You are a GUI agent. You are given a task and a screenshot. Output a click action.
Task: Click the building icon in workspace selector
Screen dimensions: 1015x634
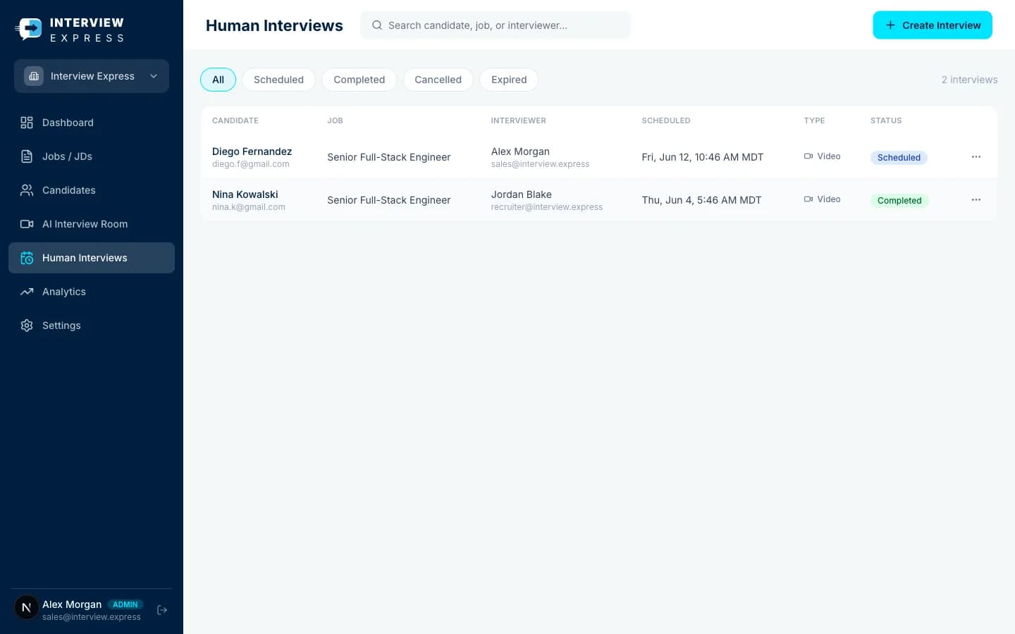point(34,76)
